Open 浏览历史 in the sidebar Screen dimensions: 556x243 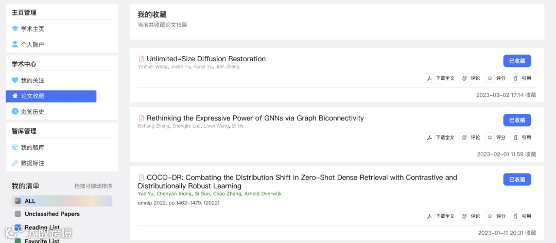pos(32,112)
